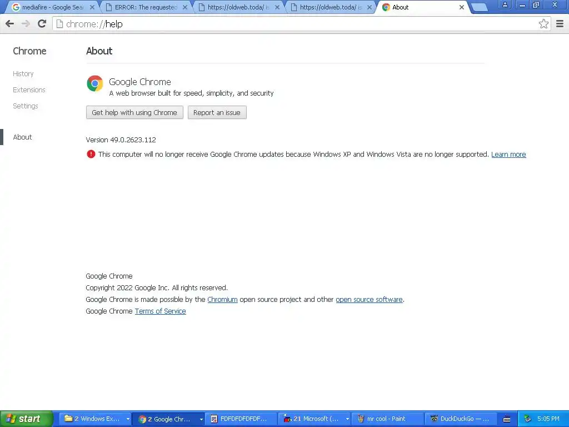Expand the Windows Explorer taskbar group arrow
The image size is (569, 427).
click(x=128, y=419)
